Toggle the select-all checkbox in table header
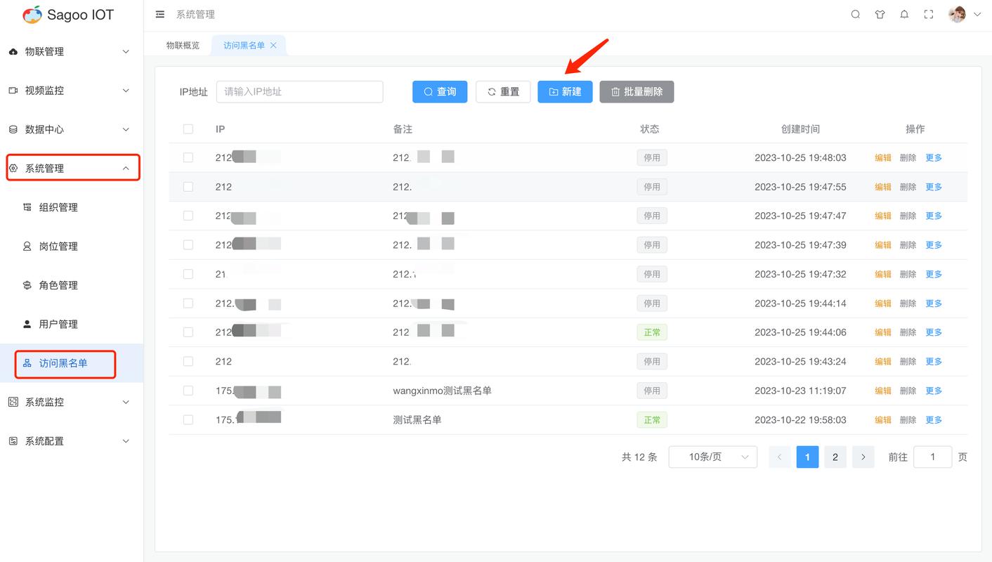The width and height of the screenshot is (992, 562). (x=188, y=129)
